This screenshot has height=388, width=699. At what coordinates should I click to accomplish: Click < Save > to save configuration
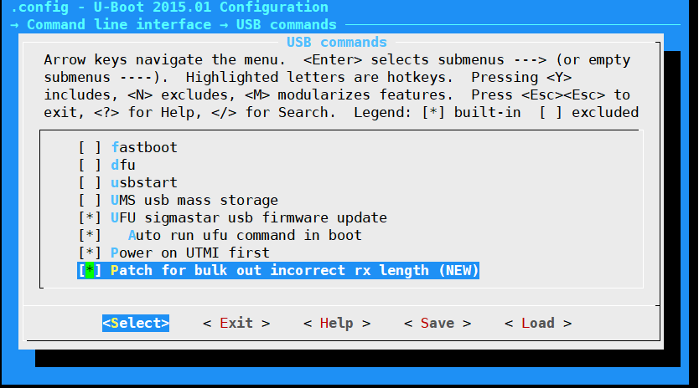(x=438, y=323)
